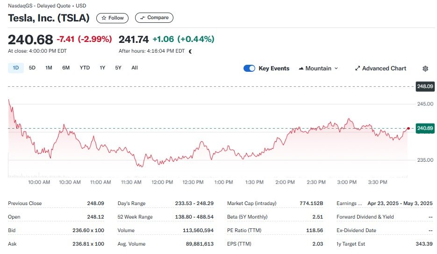
Task: Click the Bid value 236.60 x 100
Action: 88,230
